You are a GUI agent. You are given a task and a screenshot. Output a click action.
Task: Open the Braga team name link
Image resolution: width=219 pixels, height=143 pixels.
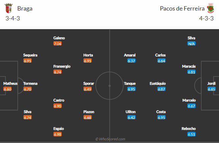[25, 9]
